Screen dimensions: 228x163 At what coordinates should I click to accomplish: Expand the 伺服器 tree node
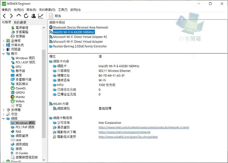click(4, 50)
